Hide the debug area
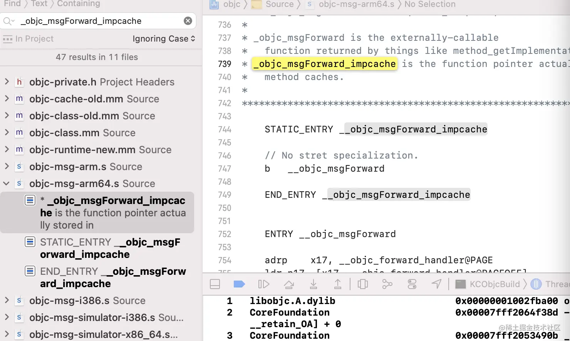Screen dimensions: 570x341 click(215, 284)
